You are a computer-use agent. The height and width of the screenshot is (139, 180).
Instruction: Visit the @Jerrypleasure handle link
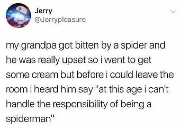(x=60, y=20)
